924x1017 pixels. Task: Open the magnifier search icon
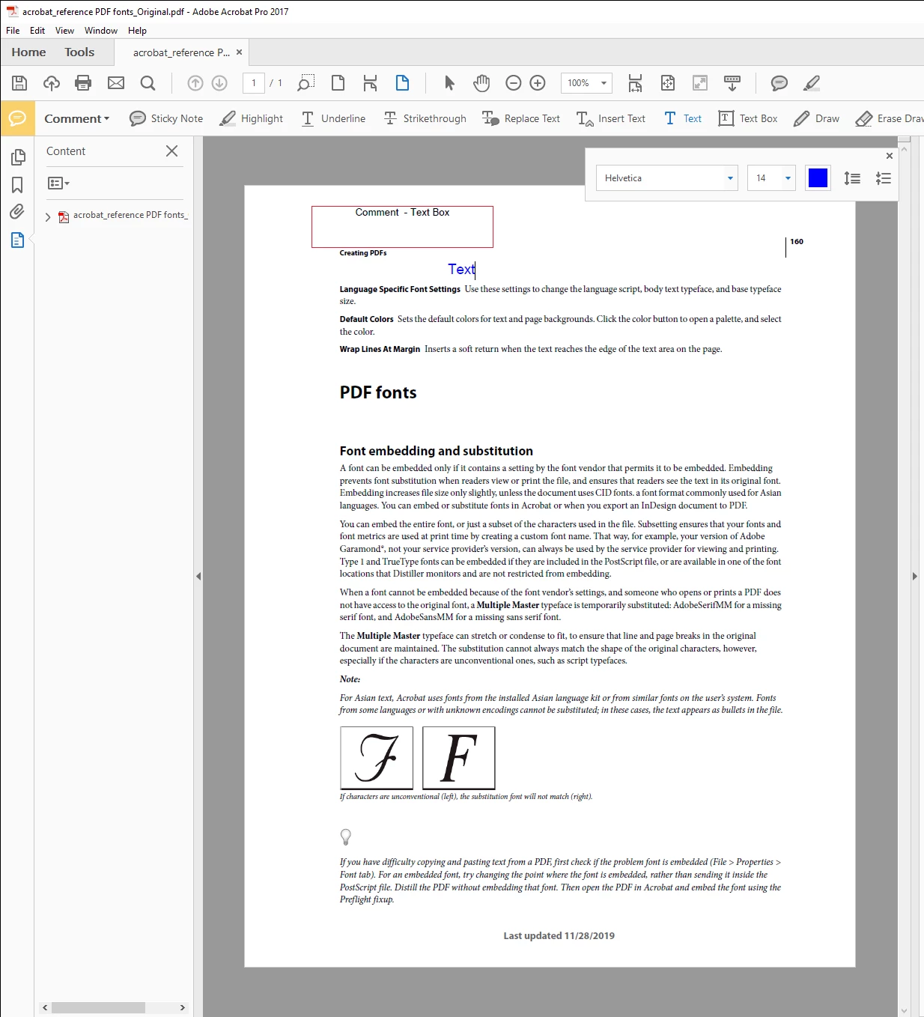[148, 83]
